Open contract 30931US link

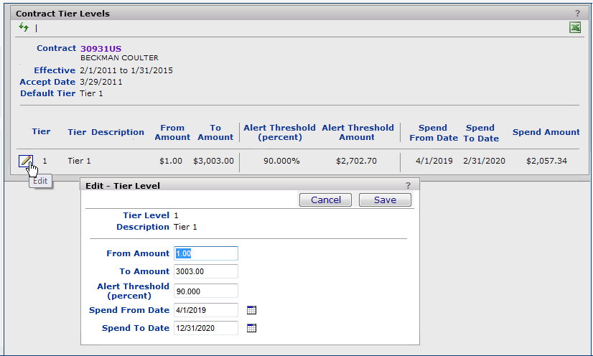pyautogui.click(x=101, y=48)
